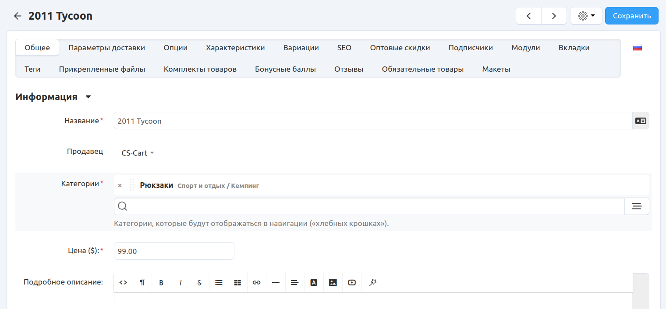Open the CS-Cart vendor dropdown
666x309 pixels.
click(138, 153)
